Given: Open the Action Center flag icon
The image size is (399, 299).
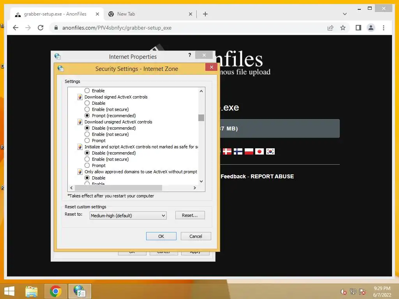Looking at the screenshot, I should tap(362, 292).
